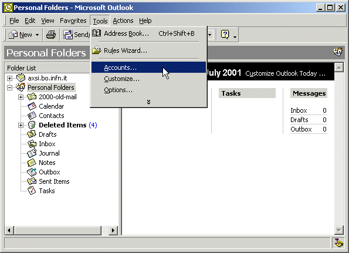349x253 pixels.
Task: Select Accounts... from the Tools menu
Action: 148,68
